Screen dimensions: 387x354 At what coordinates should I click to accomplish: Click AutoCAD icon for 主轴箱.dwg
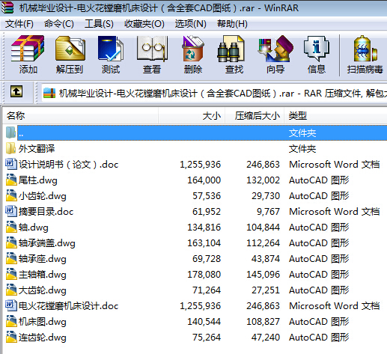pos(11,274)
